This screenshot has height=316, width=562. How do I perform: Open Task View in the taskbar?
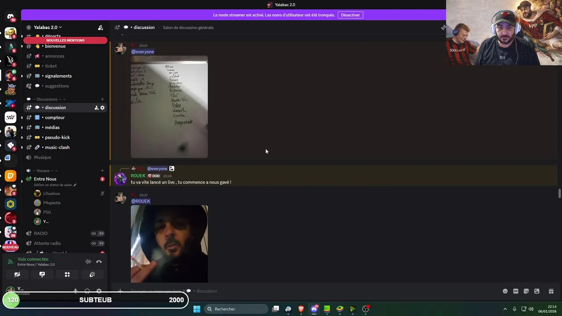[275, 309]
